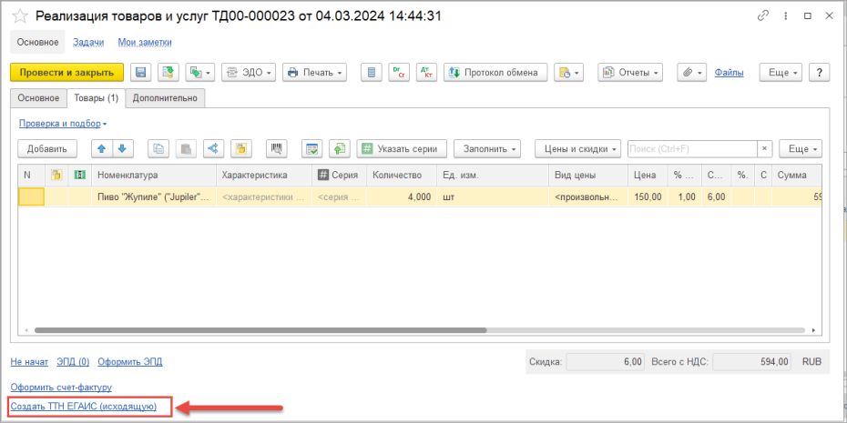Open the Файлы link
The height and width of the screenshot is (423, 847).
(x=729, y=72)
